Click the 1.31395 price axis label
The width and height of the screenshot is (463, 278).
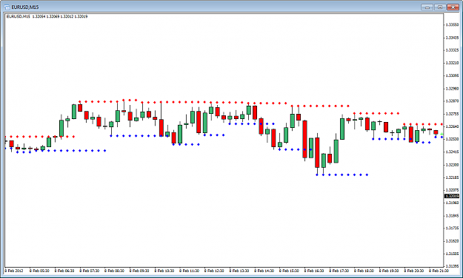[x=453, y=266]
